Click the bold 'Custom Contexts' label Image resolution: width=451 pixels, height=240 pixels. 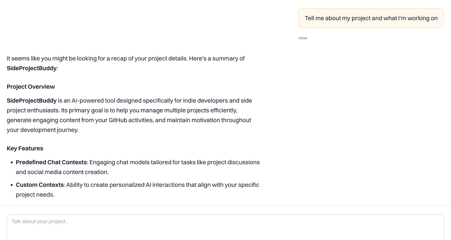pos(40,185)
